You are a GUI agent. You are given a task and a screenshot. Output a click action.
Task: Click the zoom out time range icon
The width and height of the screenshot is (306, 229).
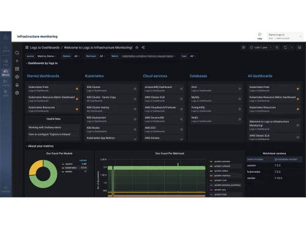click(277, 48)
